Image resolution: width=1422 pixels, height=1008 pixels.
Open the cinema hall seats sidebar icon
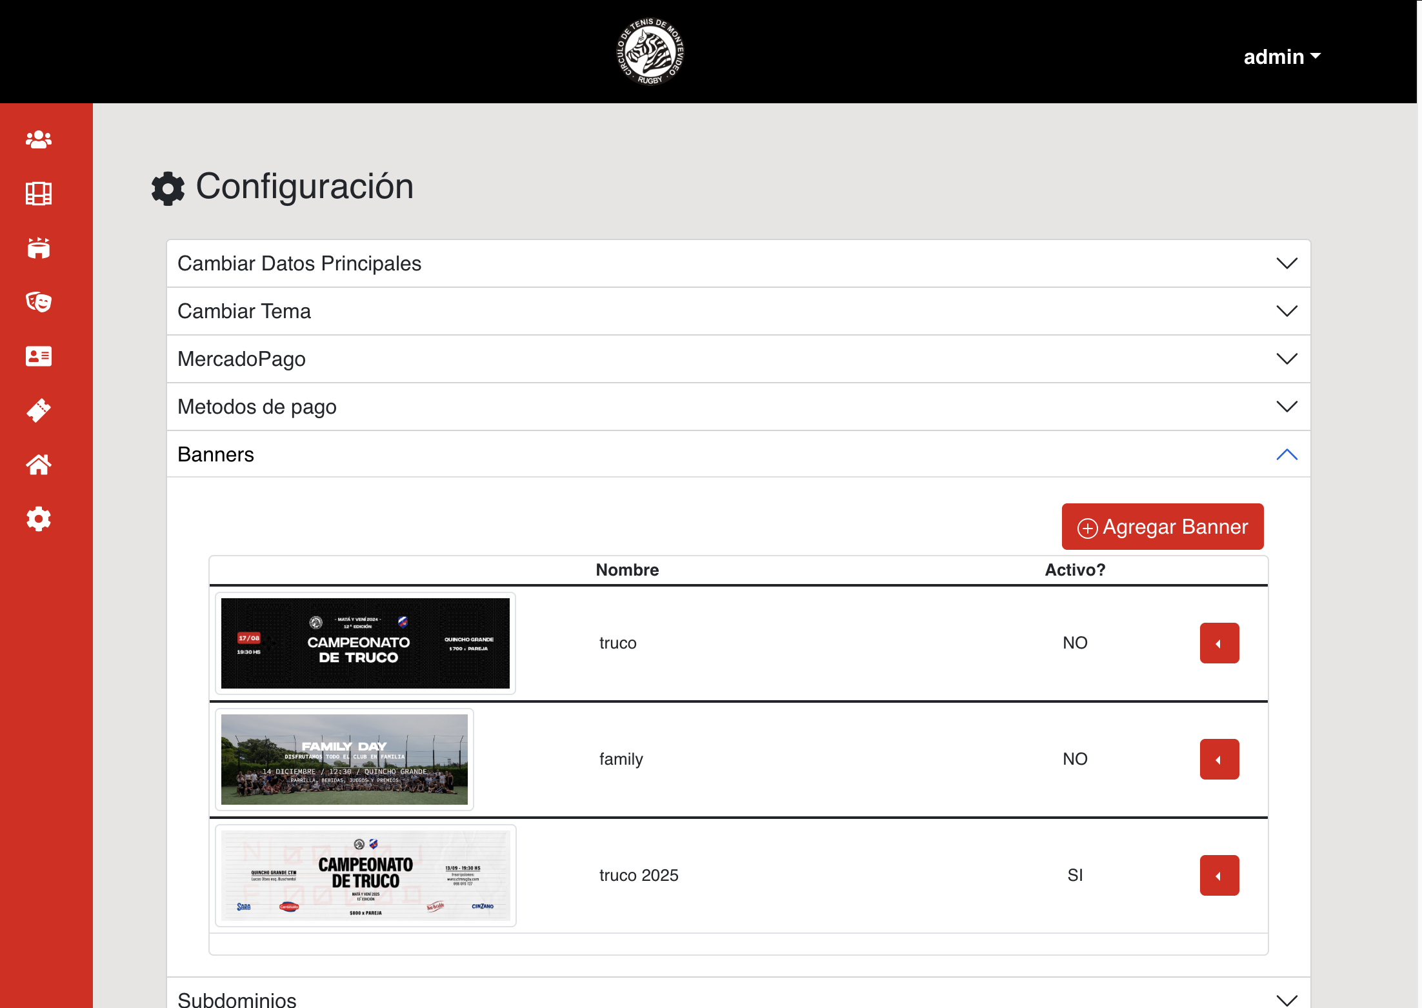pos(39,248)
